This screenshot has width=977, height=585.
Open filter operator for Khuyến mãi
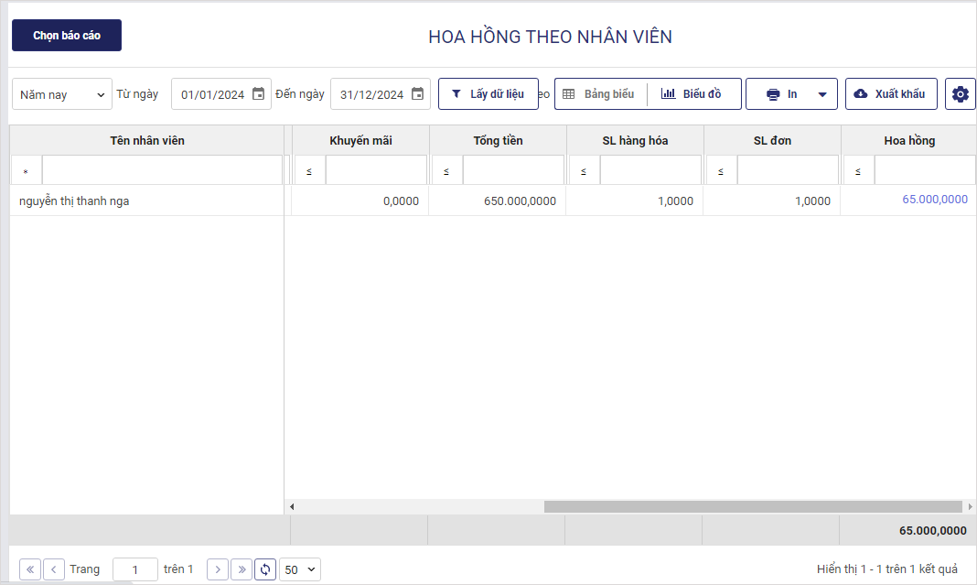pos(309,171)
